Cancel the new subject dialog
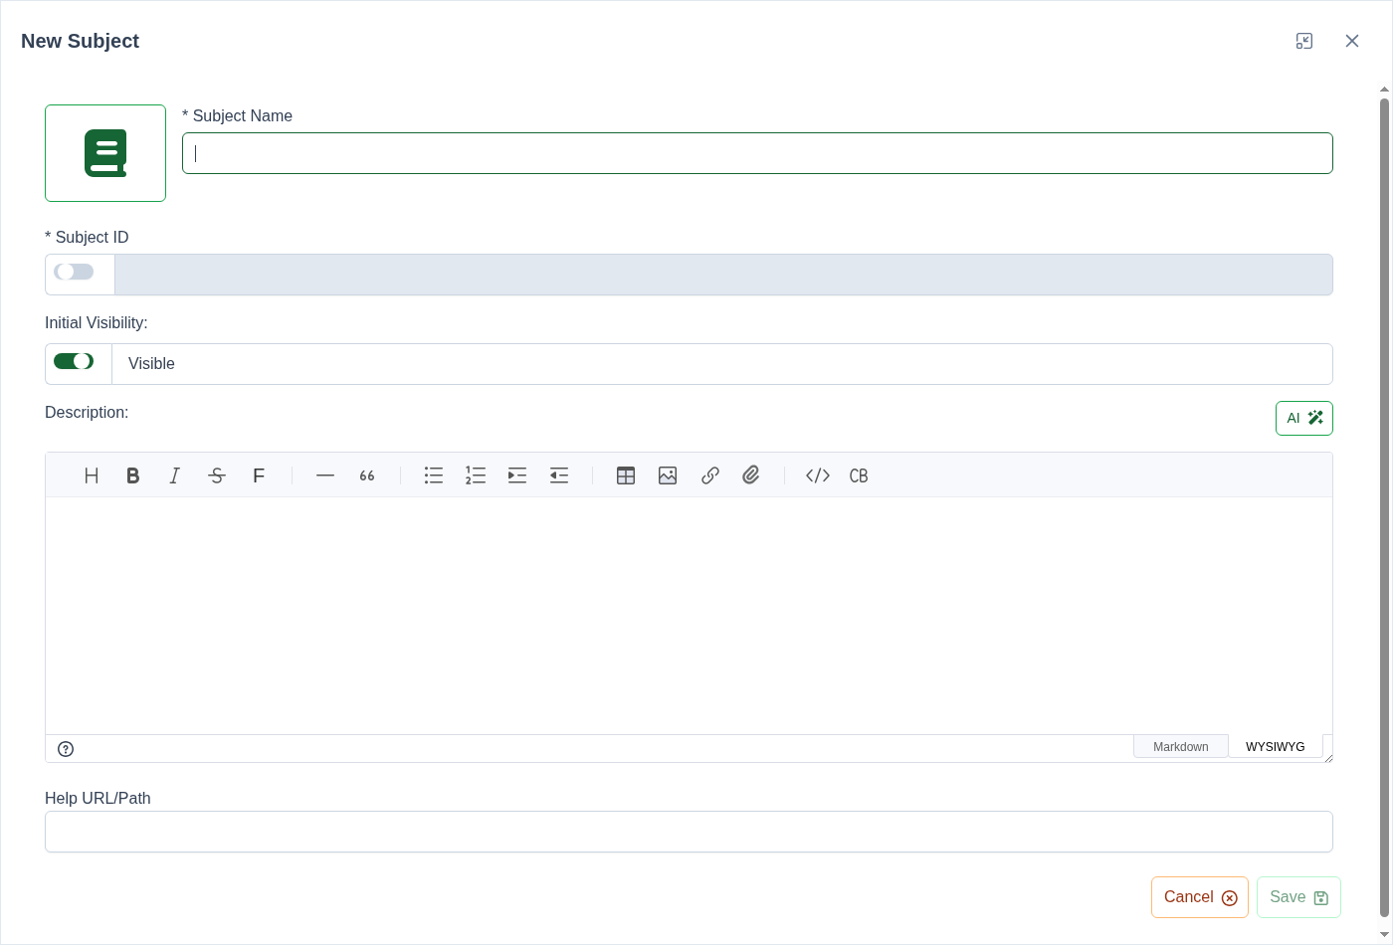 coord(1200,897)
